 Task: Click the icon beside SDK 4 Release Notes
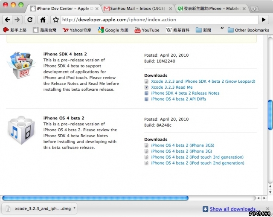tap(147, 93)
